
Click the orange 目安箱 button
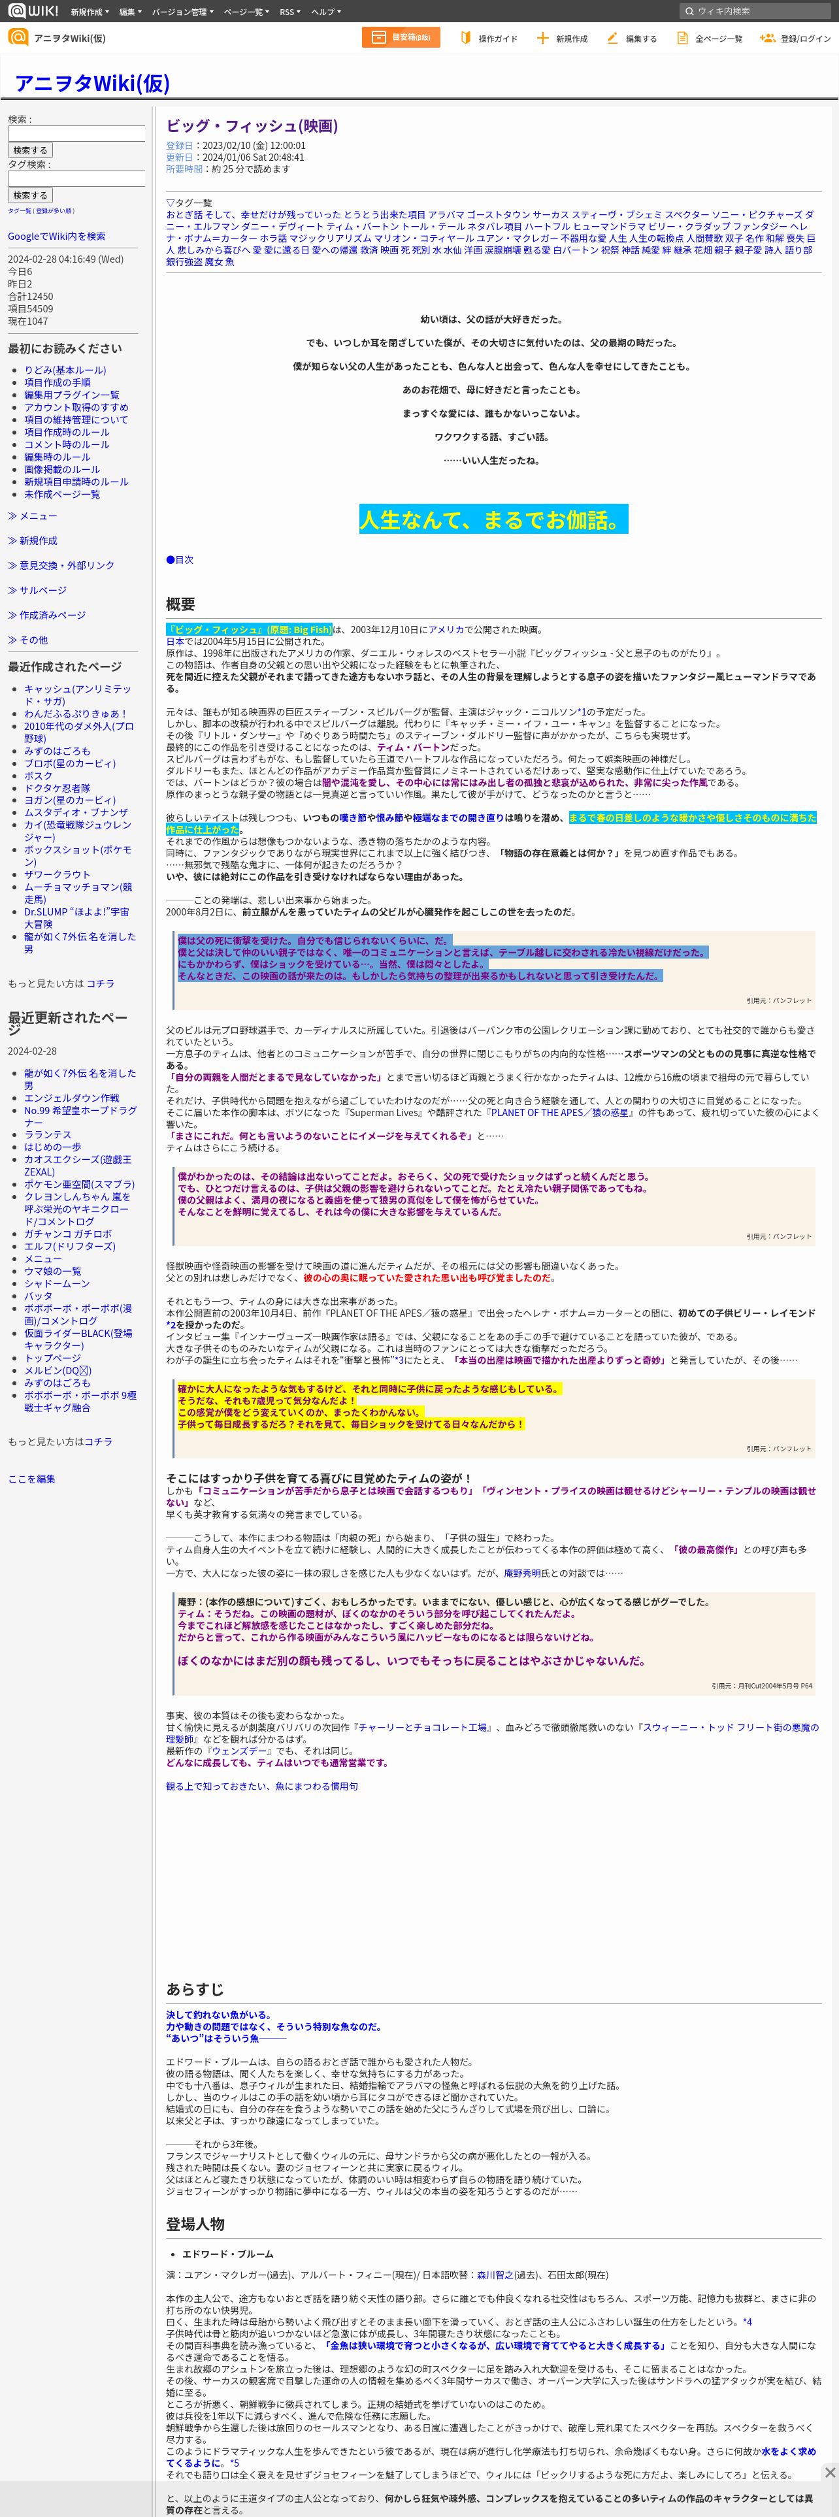click(x=401, y=37)
